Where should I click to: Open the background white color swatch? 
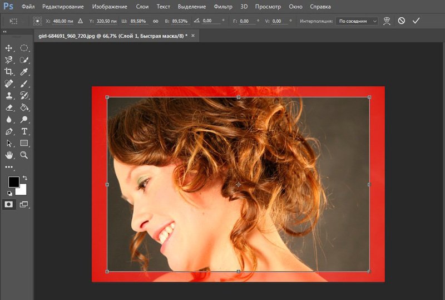[x=22, y=190]
